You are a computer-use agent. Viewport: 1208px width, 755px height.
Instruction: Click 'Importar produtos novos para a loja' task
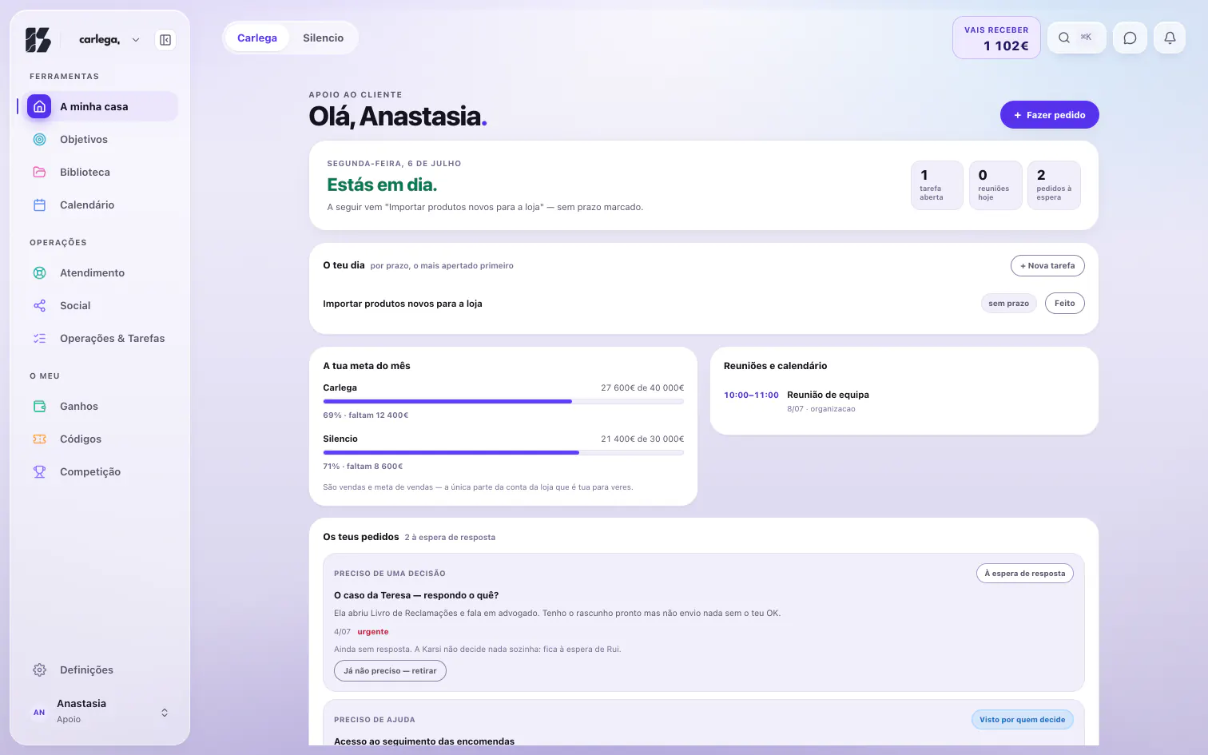pyautogui.click(x=403, y=304)
